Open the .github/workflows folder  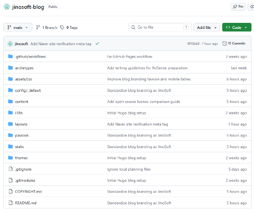[30, 57]
